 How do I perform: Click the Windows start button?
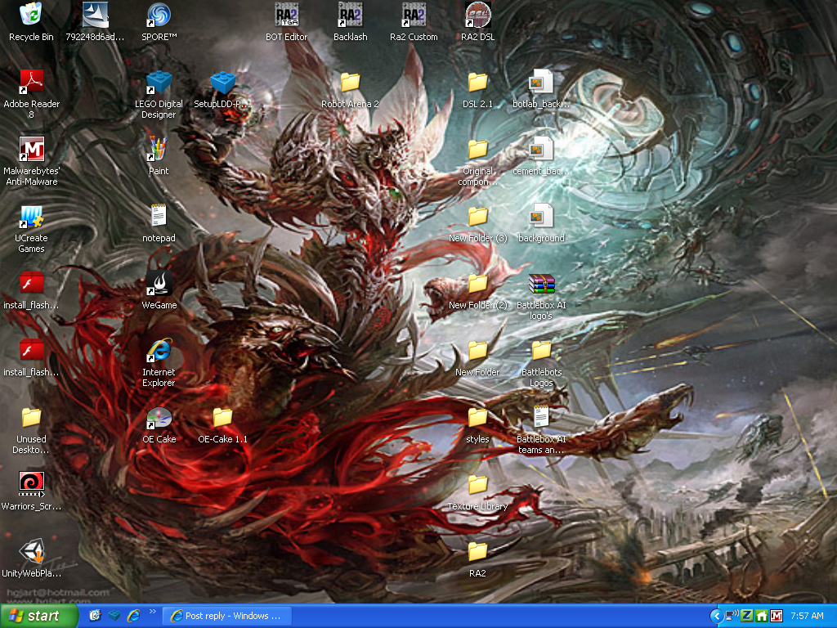point(39,616)
